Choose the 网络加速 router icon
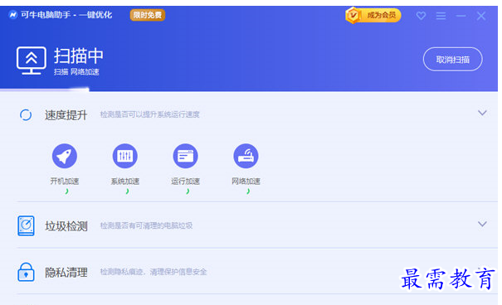Viewport: 502px width, 305px height. coord(246,156)
